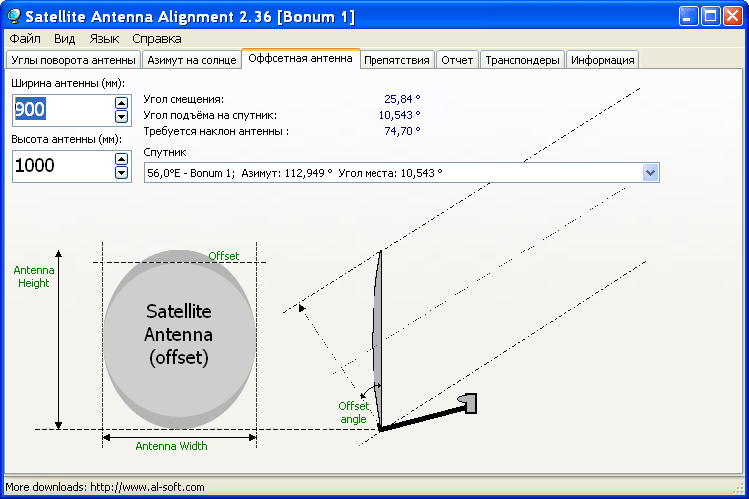The height and width of the screenshot is (499, 749).
Task: Open the Информация tab
Action: (602, 60)
